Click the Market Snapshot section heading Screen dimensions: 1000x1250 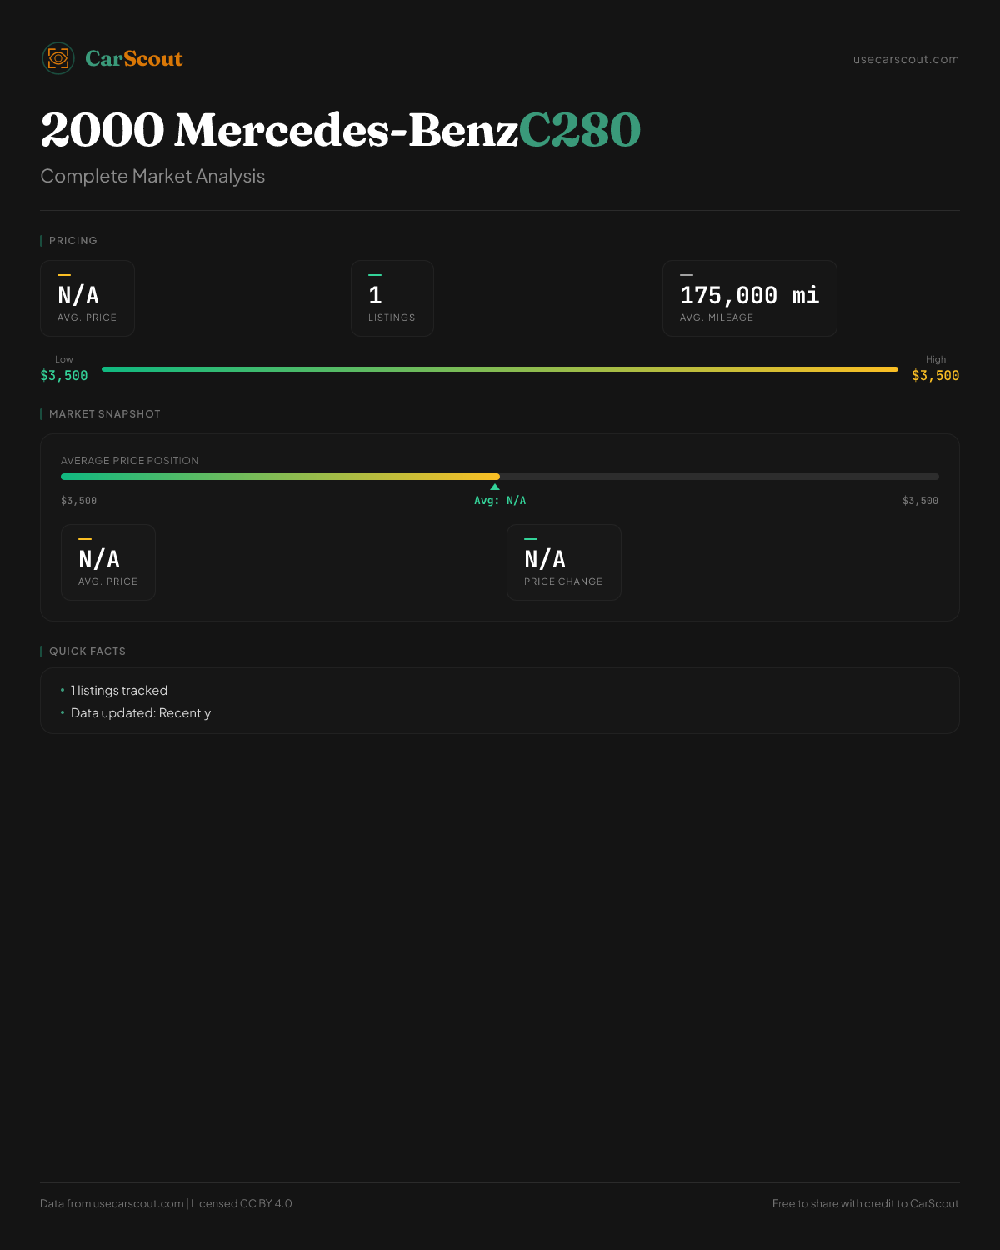point(104,414)
